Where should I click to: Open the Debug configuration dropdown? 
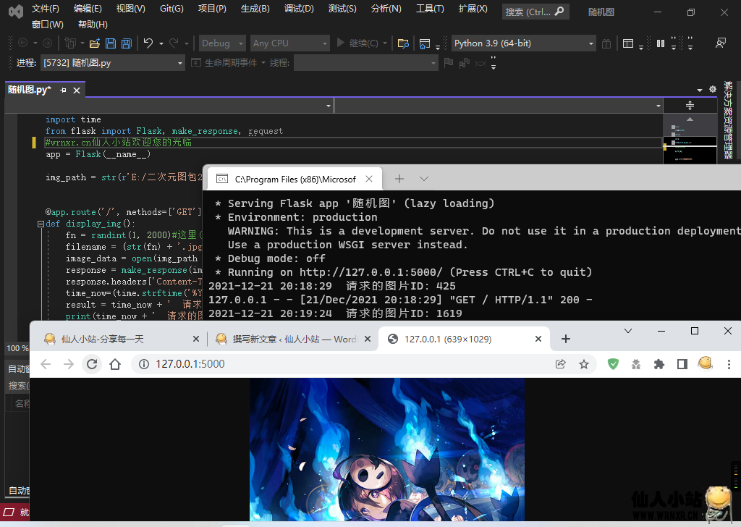[222, 43]
